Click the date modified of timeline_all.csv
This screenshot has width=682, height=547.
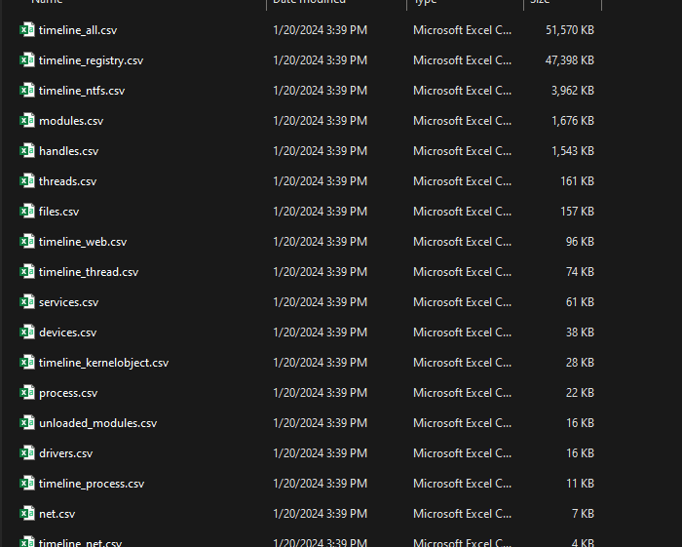click(x=321, y=30)
